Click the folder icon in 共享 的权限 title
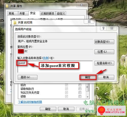Viewport: 127px width, 117px height. [15, 23]
